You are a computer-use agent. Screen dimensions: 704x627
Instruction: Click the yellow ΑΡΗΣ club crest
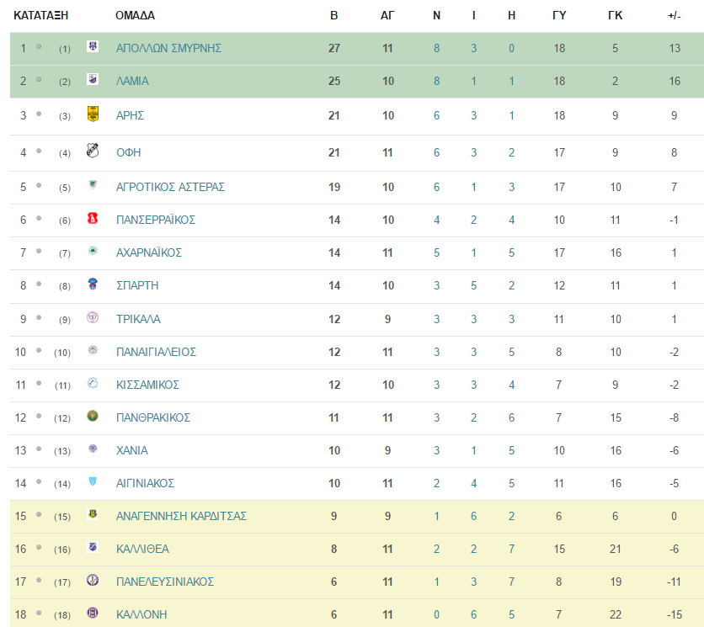pyautogui.click(x=93, y=114)
